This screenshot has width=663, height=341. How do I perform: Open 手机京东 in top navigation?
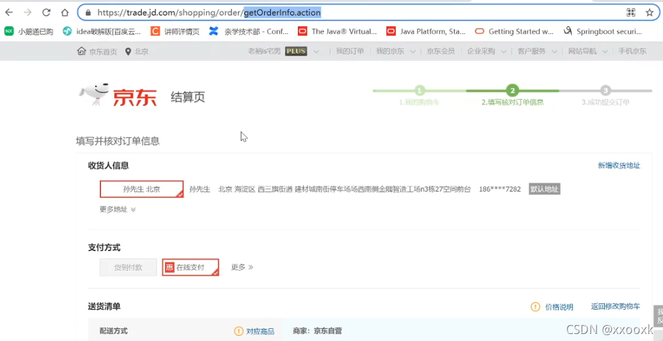click(x=632, y=51)
